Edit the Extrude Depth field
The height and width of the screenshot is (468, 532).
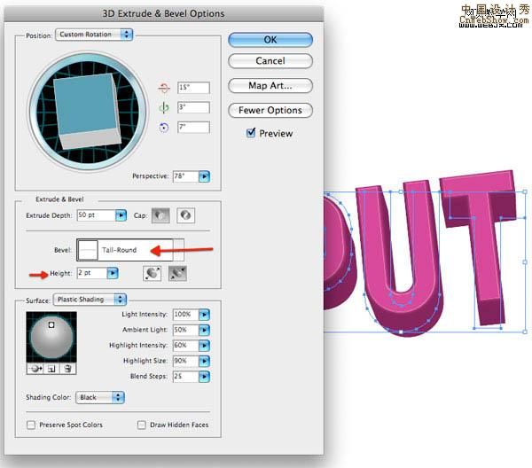click(96, 215)
